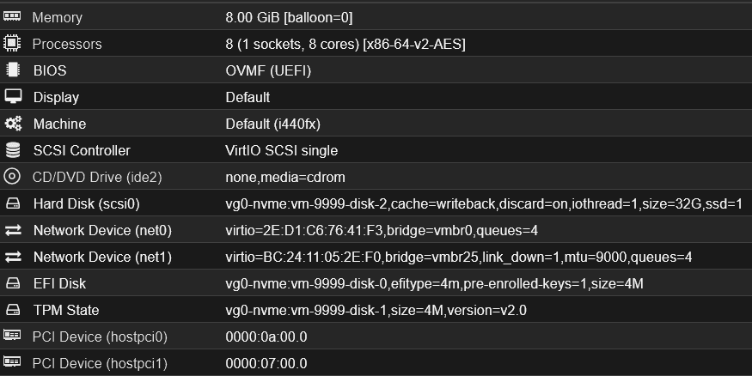Select the VirtIO SCSI single value
Viewport: 752px width, 376px height.
[281, 150]
